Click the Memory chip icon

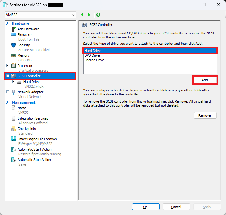[13, 55]
